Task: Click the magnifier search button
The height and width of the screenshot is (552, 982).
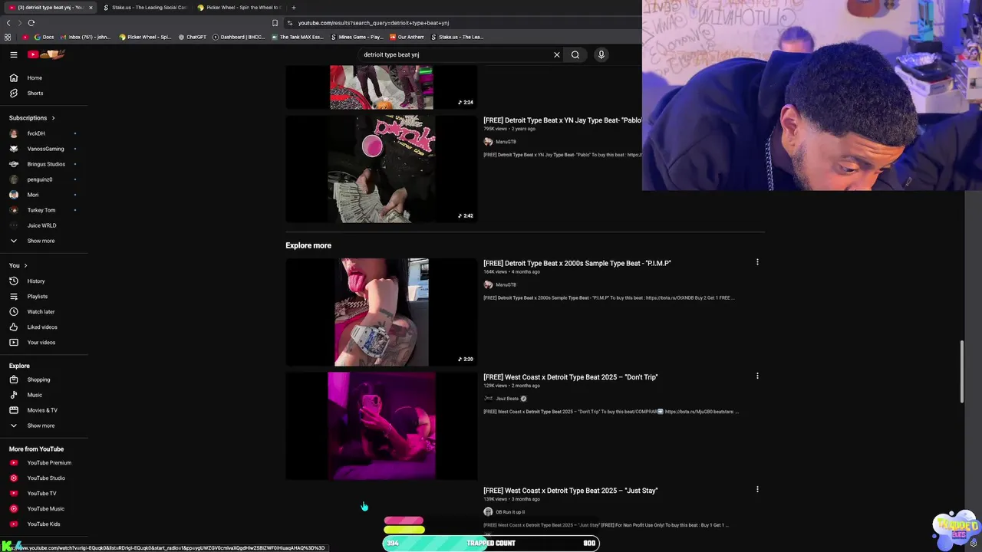Action: [575, 54]
